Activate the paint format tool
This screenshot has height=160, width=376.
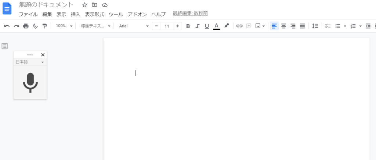[x=44, y=26]
